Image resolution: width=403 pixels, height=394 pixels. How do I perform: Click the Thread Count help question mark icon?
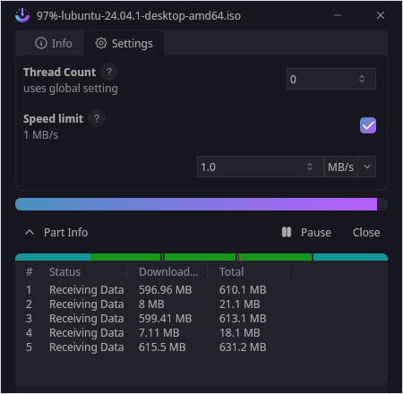pyautogui.click(x=109, y=72)
